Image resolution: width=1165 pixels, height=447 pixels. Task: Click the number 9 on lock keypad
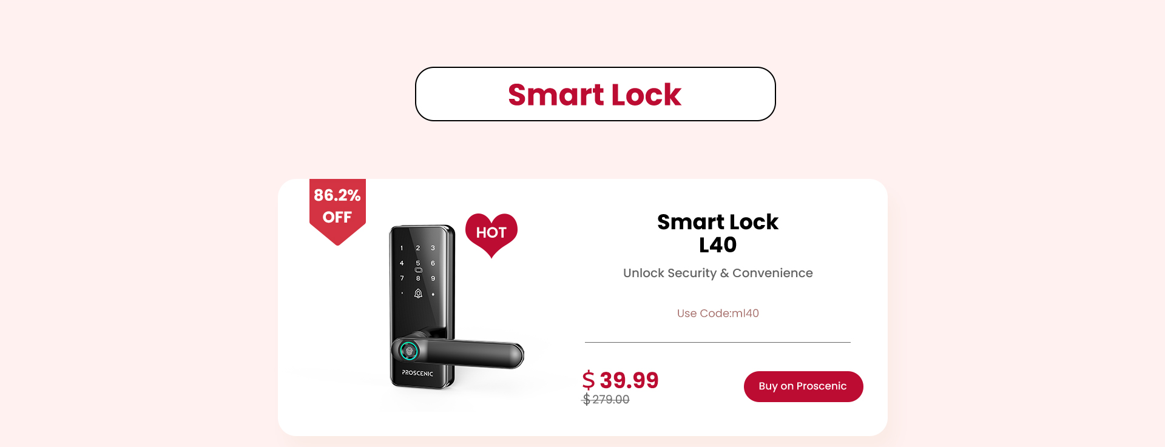coord(433,278)
